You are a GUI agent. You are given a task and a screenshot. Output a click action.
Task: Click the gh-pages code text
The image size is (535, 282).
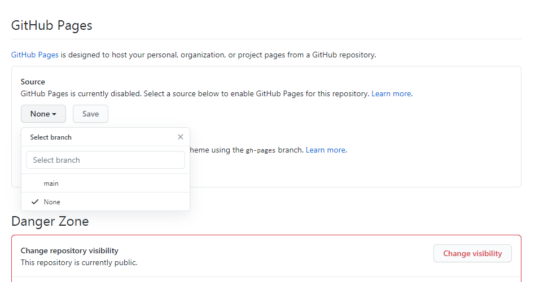pos(261,150)
